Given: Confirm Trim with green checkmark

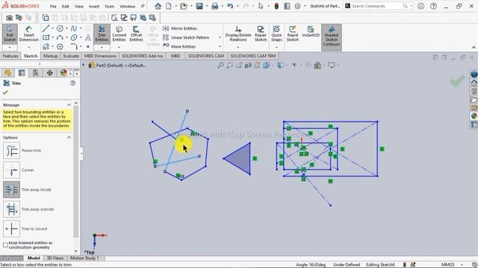Looking at the screenshot, I should pyautogui.click(x=5, y=92).
